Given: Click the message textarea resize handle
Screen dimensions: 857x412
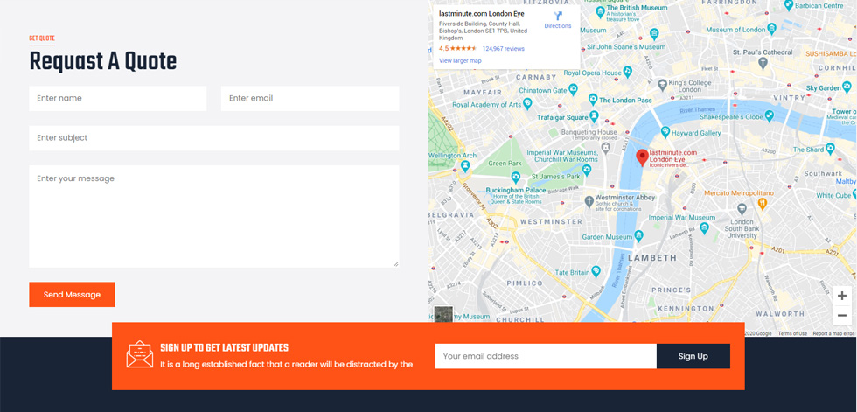Looking at the screenshot, I should 395,264.
